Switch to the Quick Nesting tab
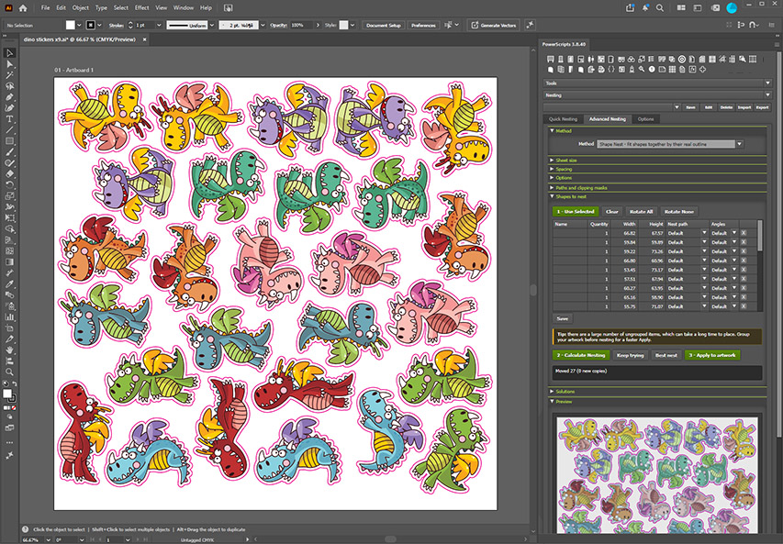 click(x=563, y=119)
